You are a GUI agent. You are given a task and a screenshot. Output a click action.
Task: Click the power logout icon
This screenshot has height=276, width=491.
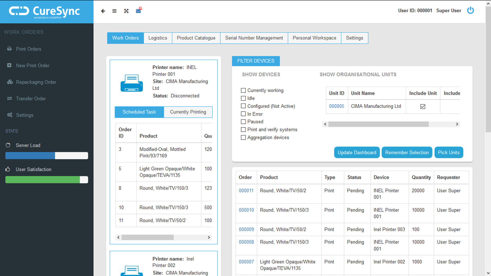tap(470, 10)
